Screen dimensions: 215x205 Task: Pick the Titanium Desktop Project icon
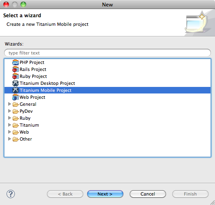pyautogui.click(x=16, y=83)
